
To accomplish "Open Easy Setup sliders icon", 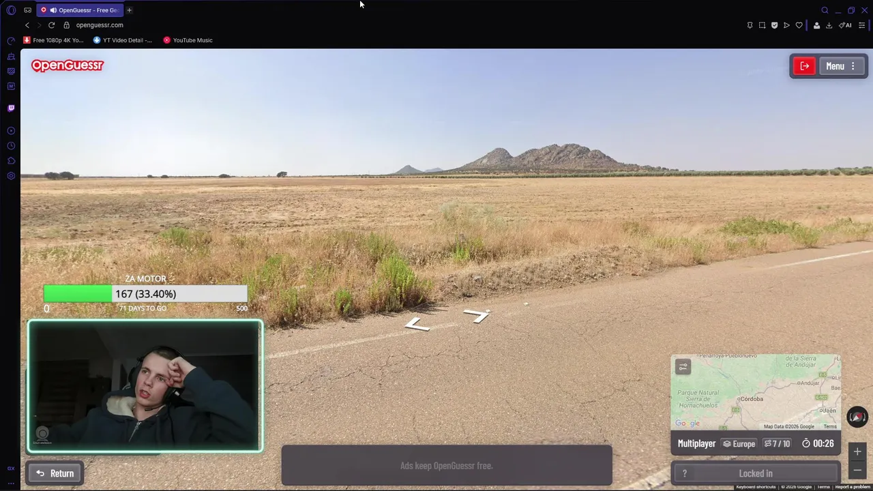I will tap(861, 25).
